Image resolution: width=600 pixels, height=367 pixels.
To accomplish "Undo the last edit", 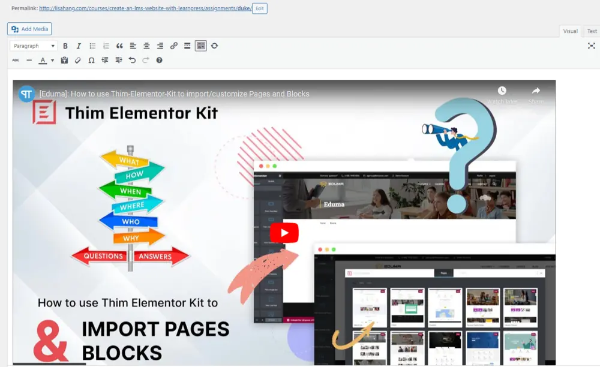I will pos(132,60).
